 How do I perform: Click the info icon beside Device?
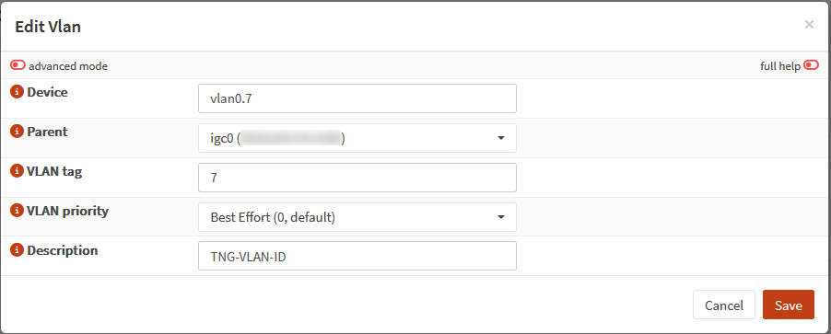18,92
